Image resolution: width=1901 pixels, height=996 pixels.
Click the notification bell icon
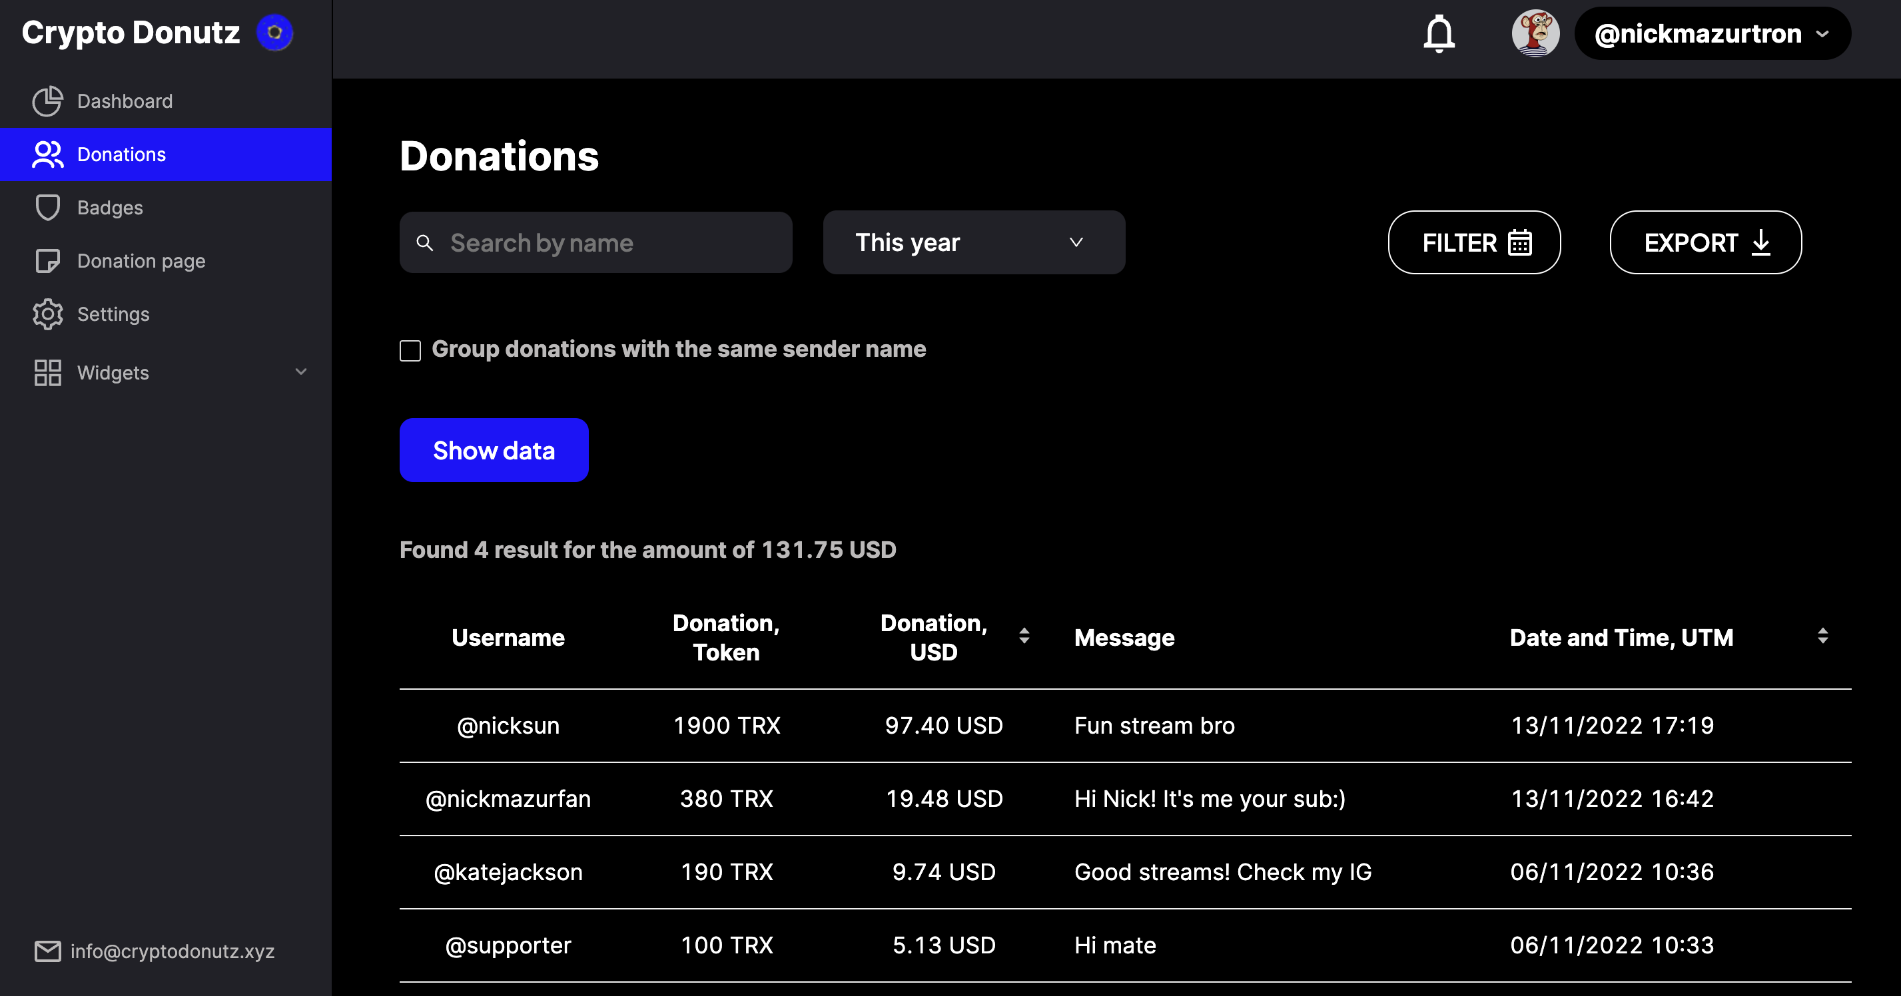[1438, 34]
